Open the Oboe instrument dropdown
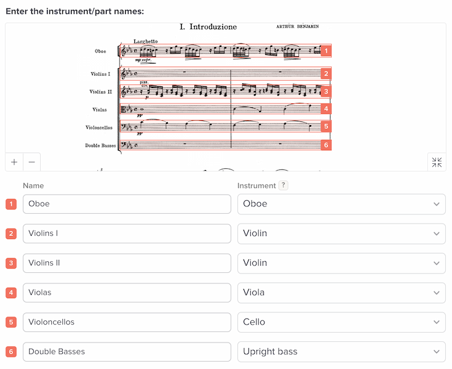 click(341, 204)
